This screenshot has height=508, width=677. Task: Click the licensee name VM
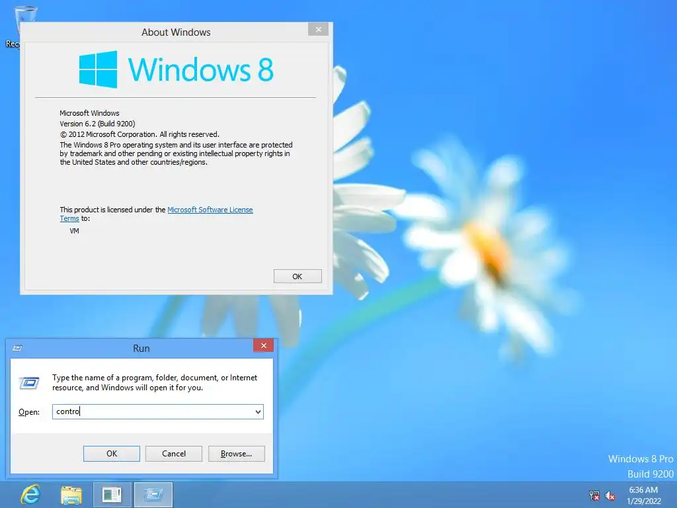[74, 231]
